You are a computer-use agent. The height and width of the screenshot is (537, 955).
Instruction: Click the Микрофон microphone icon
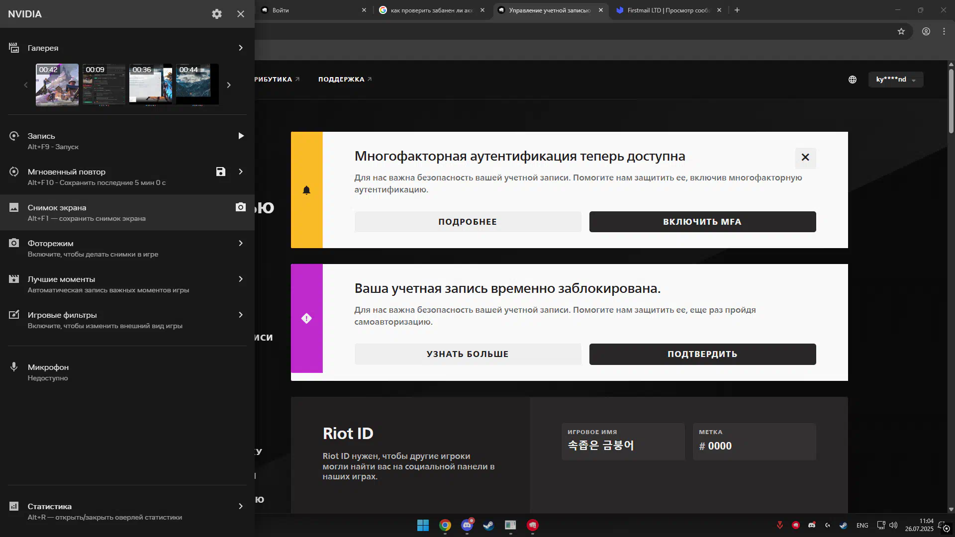tap(14, 367)
